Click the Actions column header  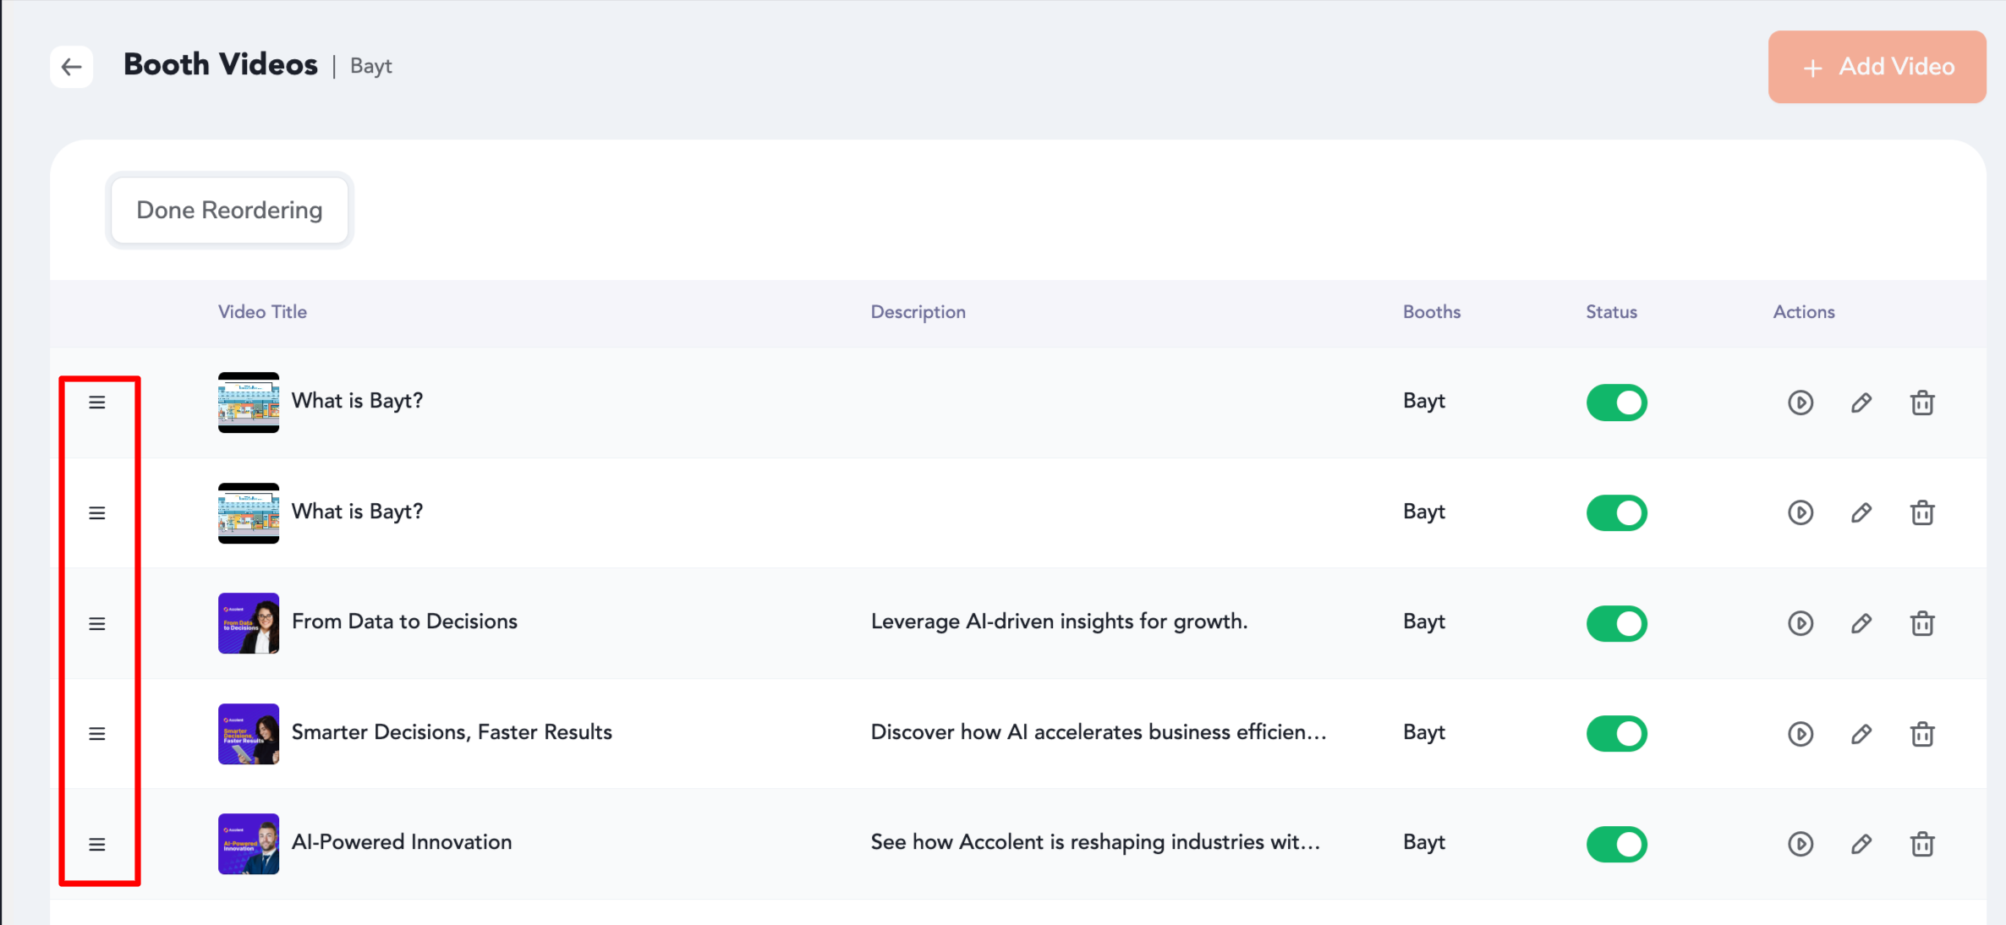(1804, 312)
